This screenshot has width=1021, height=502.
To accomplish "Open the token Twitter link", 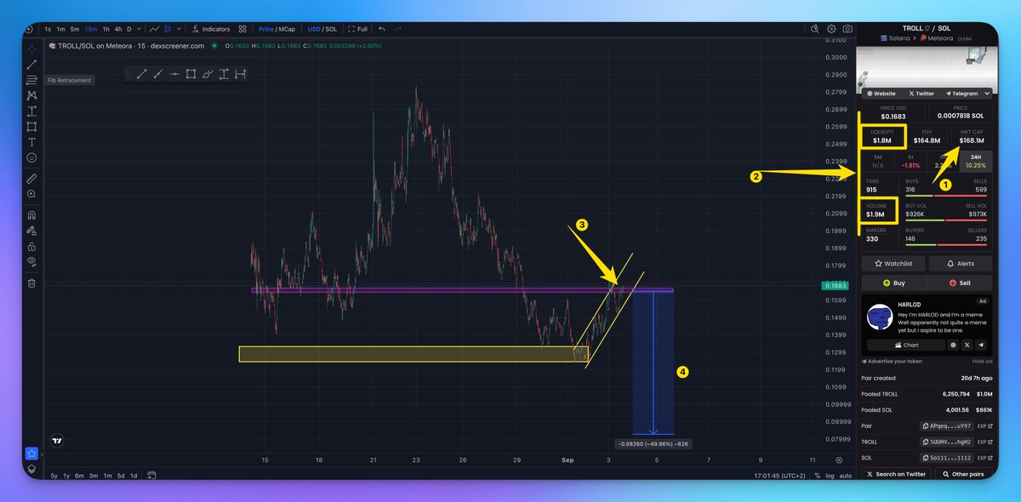I will pyautogui.click(x=921, y=94).
